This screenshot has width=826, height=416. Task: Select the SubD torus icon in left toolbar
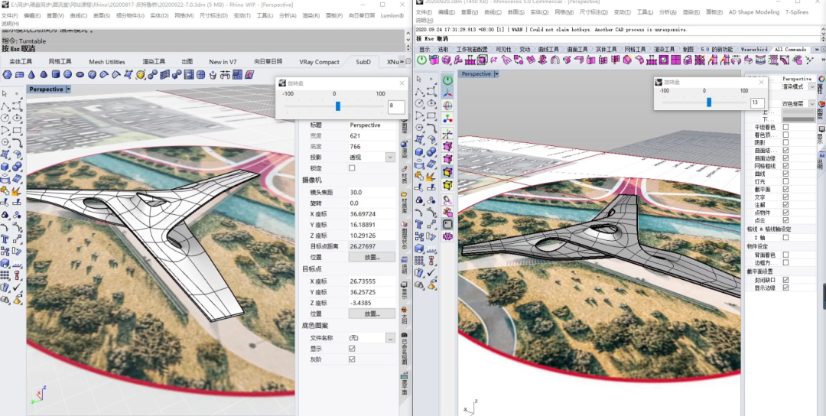point(80,75)
